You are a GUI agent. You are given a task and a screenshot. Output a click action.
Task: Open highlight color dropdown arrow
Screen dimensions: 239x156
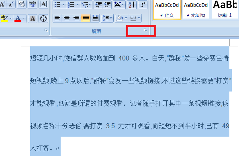11,19
